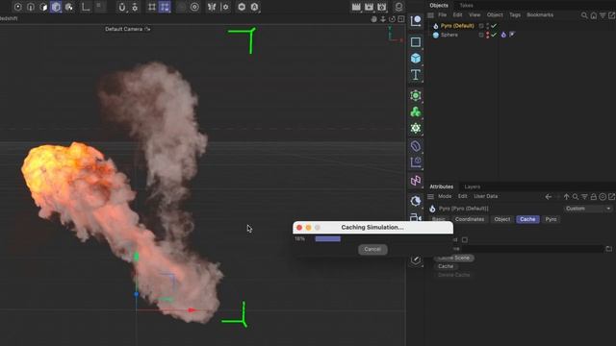
Task: Open the Custom dropdown in Attributes
Action: click(x=588, y=209)
